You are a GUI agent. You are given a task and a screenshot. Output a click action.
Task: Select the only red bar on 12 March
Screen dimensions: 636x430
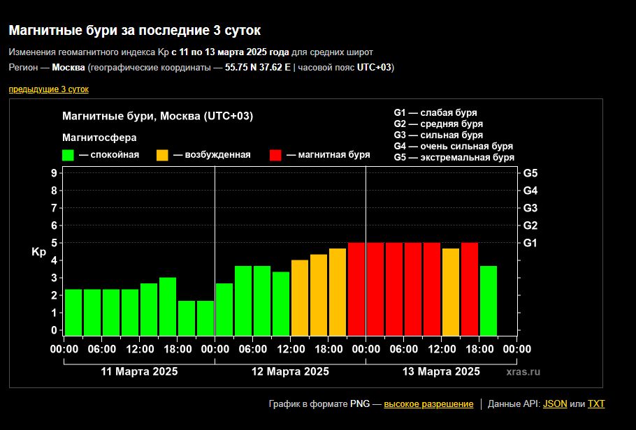click(356, 289)
